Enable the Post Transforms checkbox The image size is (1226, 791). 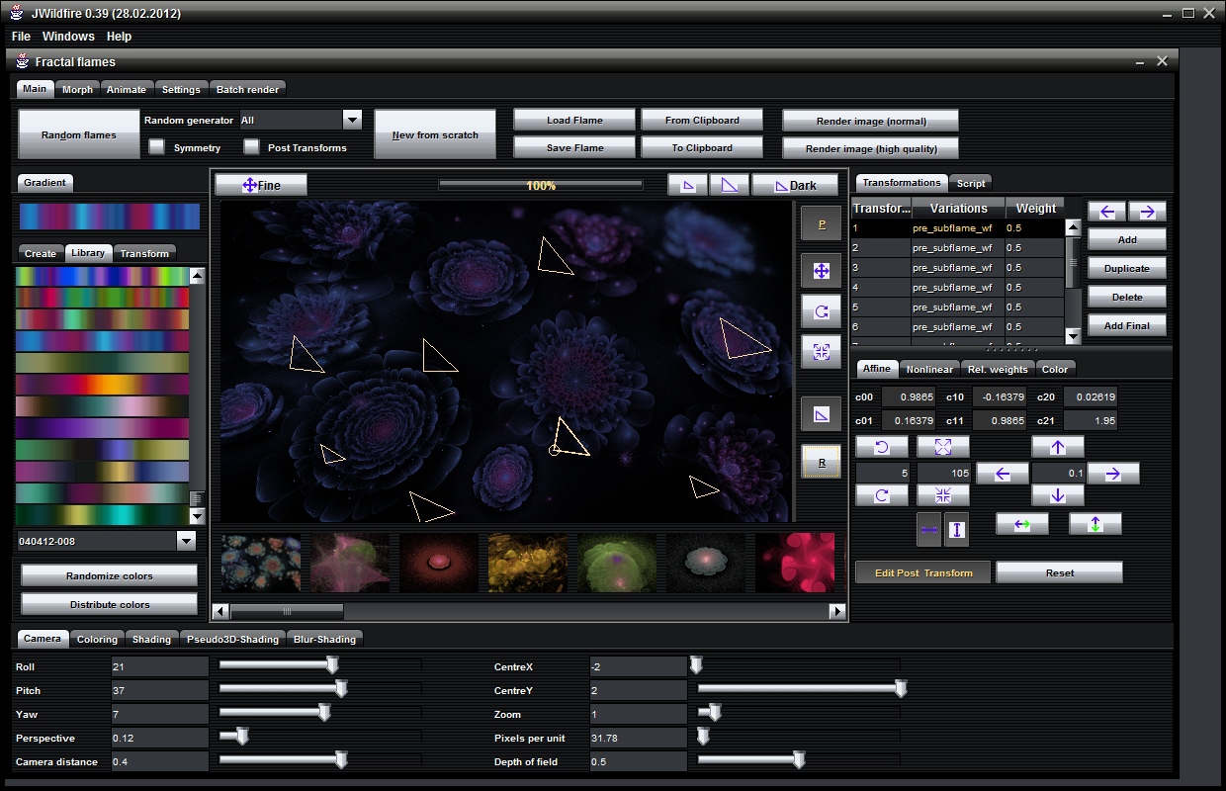click(251, 147)
